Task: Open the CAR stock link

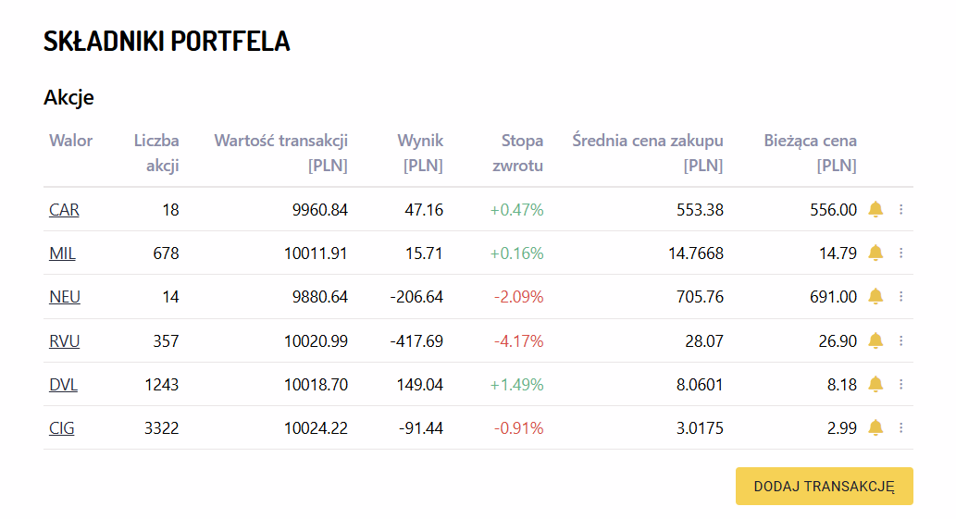Action: pyautogui.click(x=64, y=210)
